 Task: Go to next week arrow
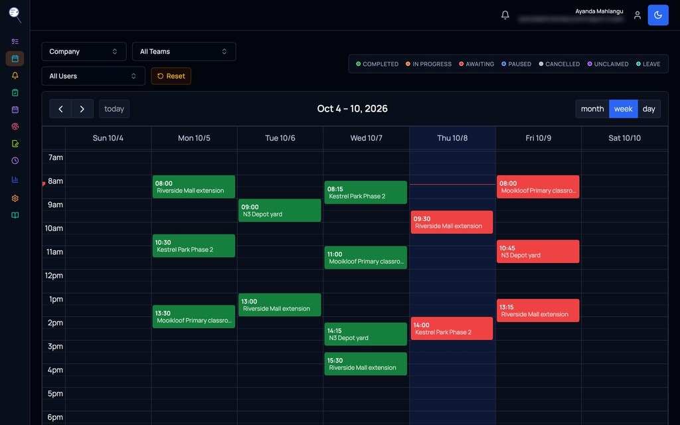tap(82, 109)
